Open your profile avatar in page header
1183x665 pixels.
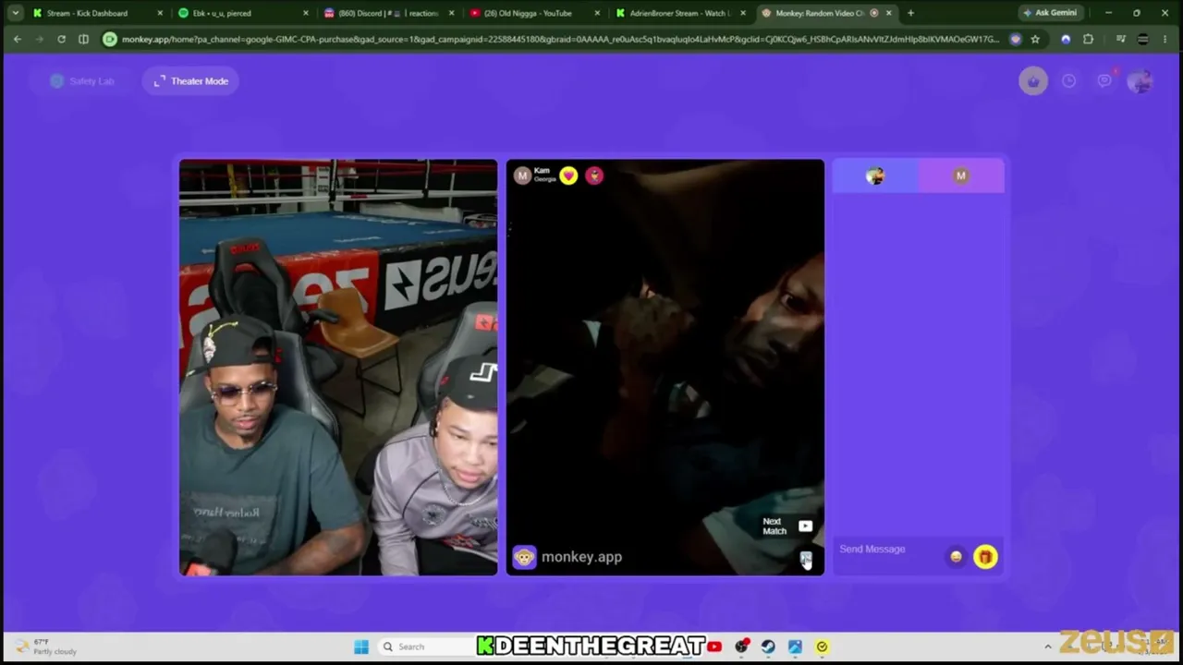click(1140, 81)
